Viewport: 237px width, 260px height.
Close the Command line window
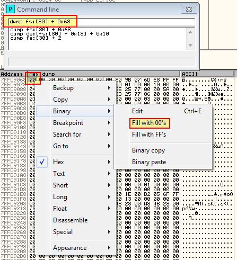pyautogui.click(x=189, y=9)
